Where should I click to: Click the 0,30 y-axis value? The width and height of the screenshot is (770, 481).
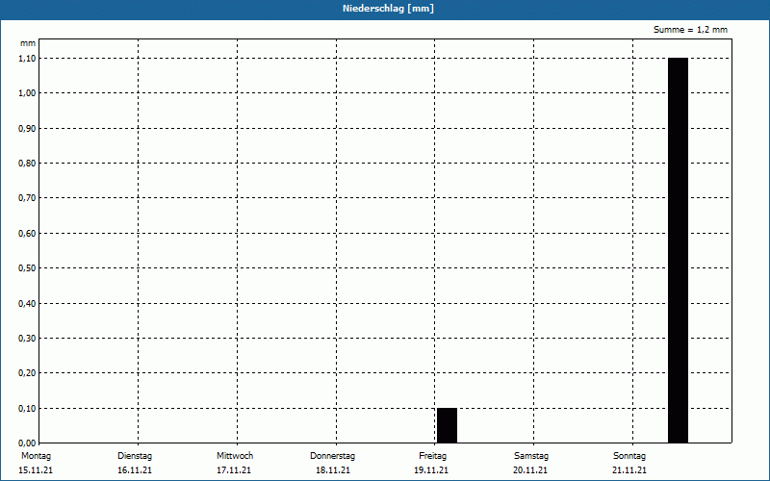[x=27, y=339]
